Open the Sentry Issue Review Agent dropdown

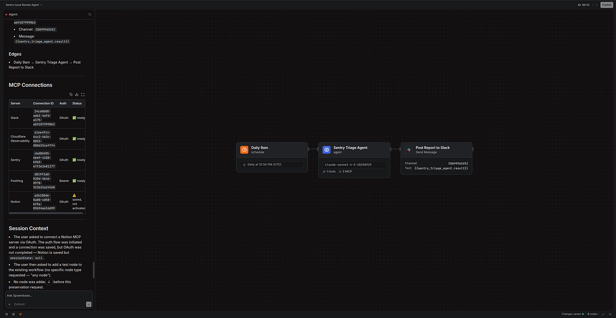tap(24, 5)
